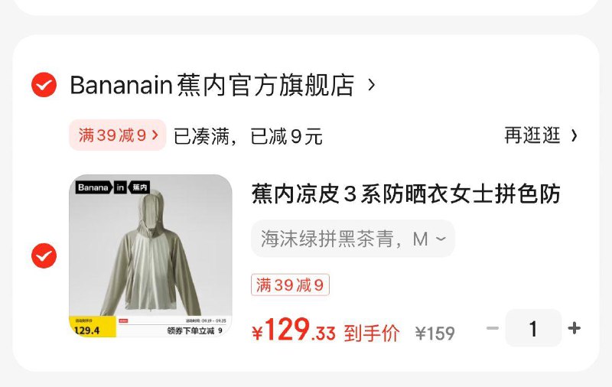Viewport: 612px width, 387px height.
Task: Tap the gray ¥159 original price
Action: (x=435, y=333)
